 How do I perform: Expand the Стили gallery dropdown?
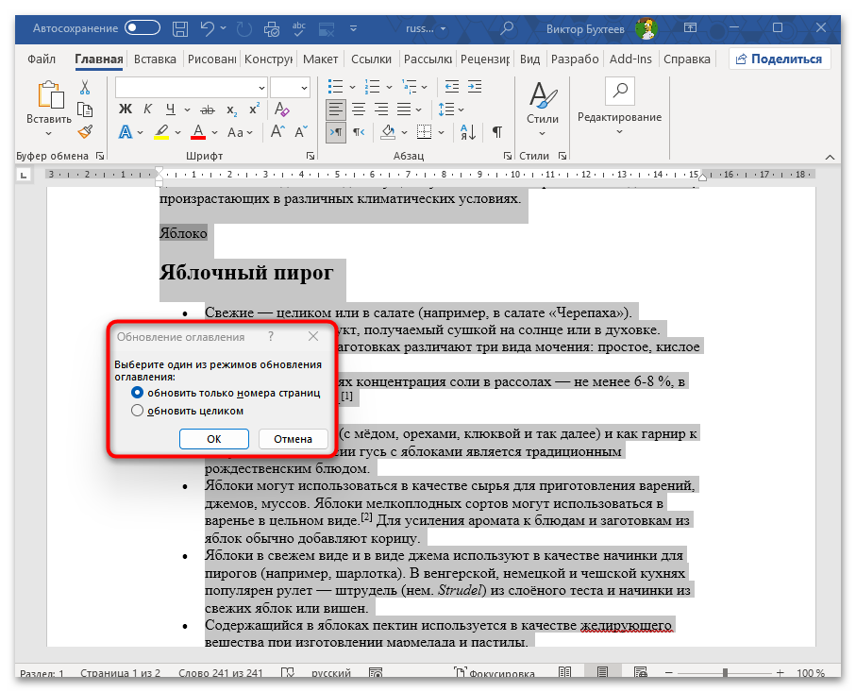click(542, 133)
